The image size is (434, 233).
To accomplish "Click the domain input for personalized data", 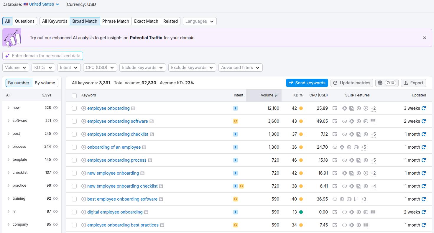I will [43, 55].
